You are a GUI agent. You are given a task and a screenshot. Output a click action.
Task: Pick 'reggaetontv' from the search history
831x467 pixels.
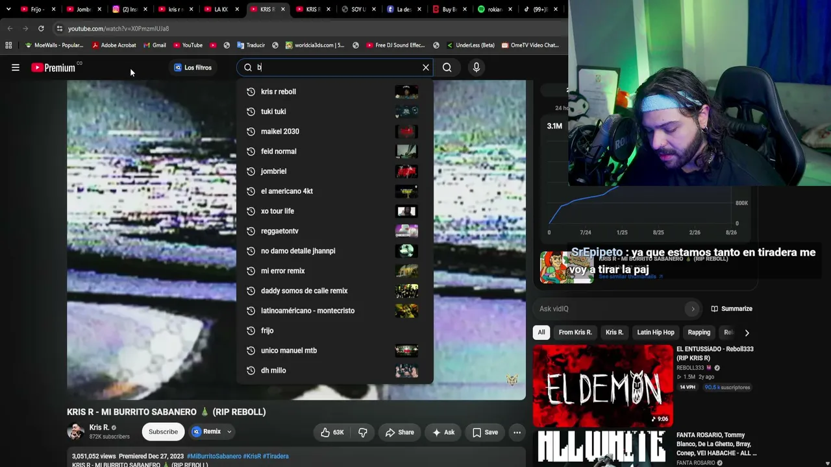coord(334,231)
